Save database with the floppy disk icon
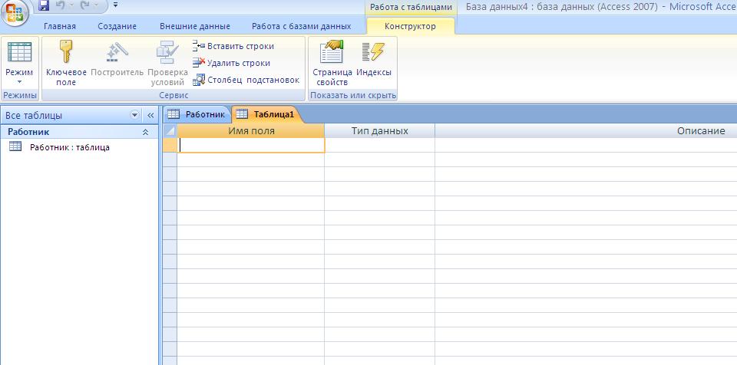The image size is (737, 365). (44, 5)
